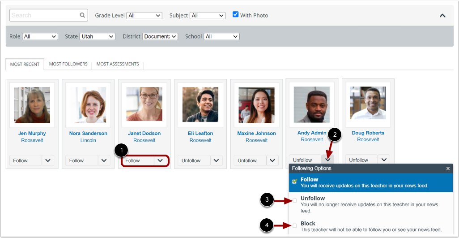
Task: Expand following options arrow for Maxine Johnson
Action: tap(273, 160)
